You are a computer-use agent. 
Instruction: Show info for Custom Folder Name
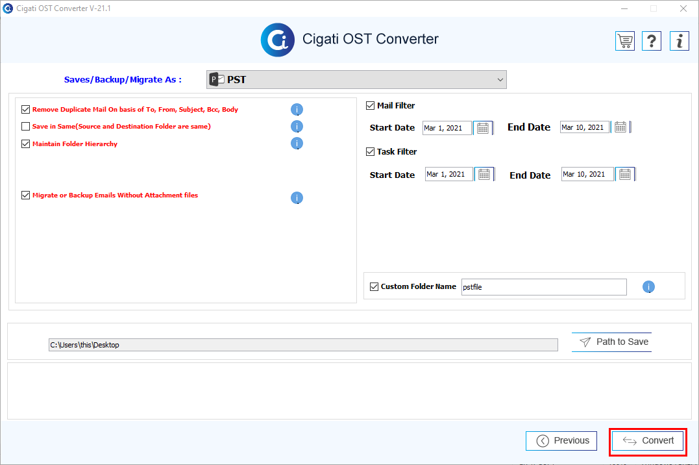pos(648,287)
